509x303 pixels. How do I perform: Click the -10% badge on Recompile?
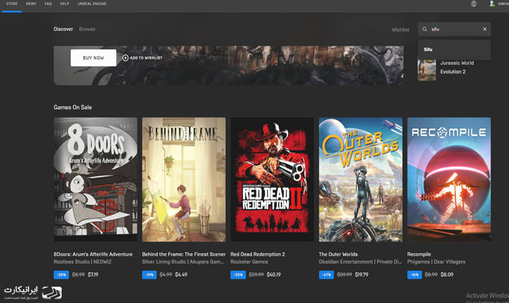click(x=415, y=275)
